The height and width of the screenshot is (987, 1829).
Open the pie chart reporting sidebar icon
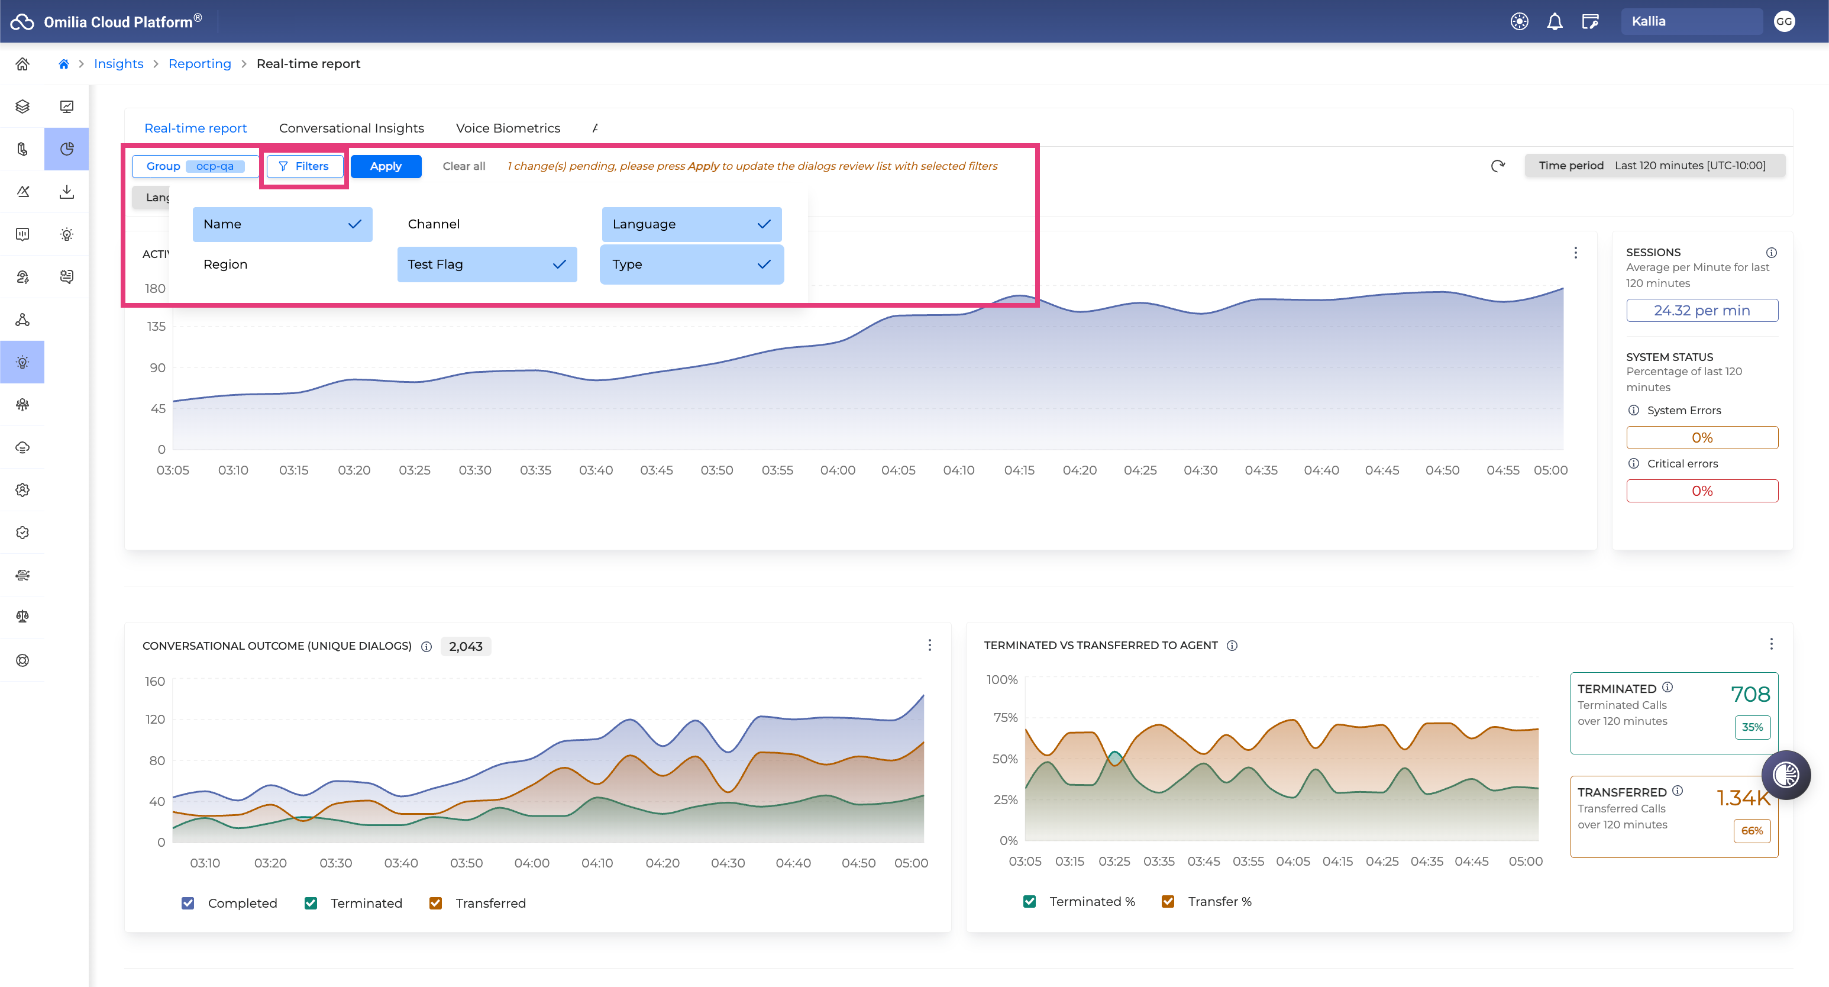pyautogui.click(x=67, y=149)
